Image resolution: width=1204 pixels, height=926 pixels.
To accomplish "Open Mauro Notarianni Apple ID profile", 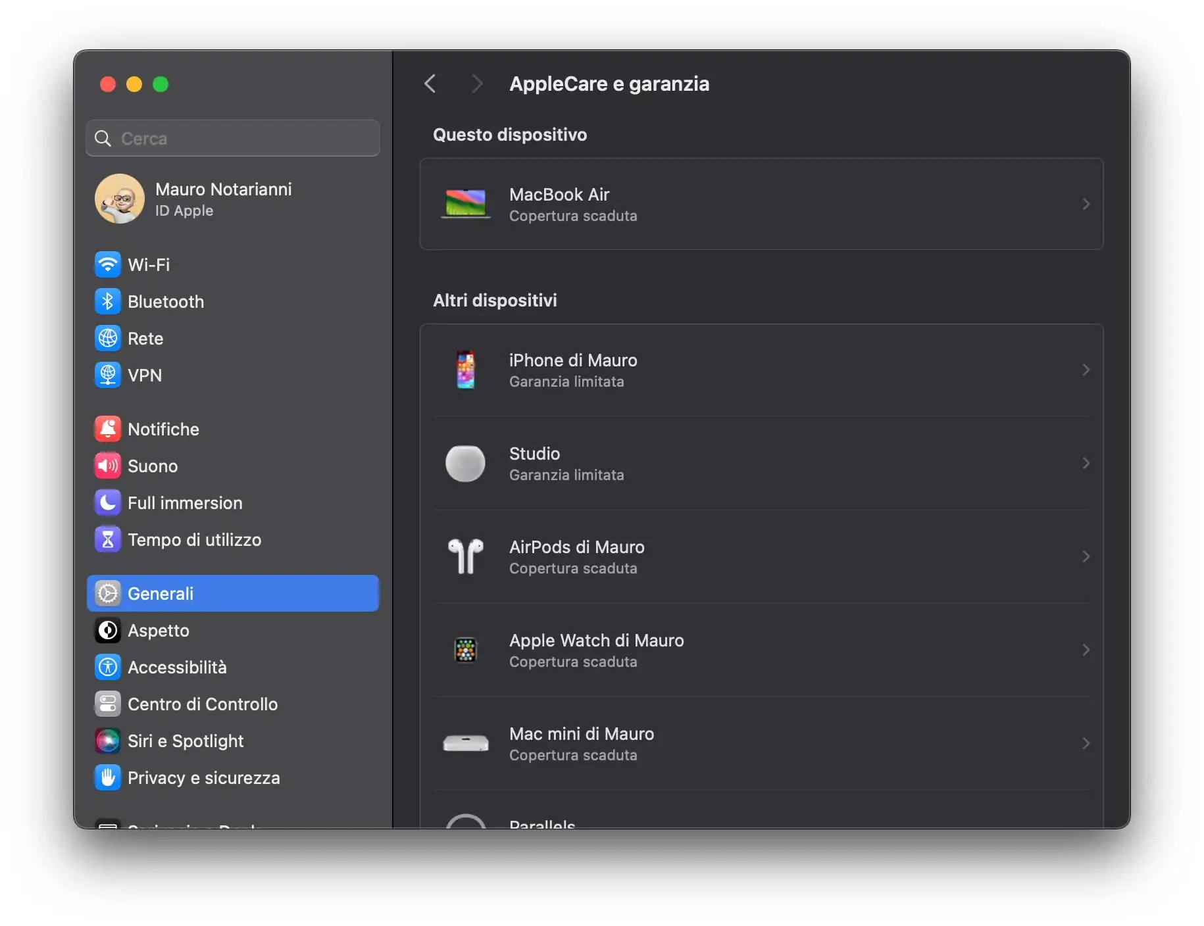I will pyautogui.click(x=222, y=199).
